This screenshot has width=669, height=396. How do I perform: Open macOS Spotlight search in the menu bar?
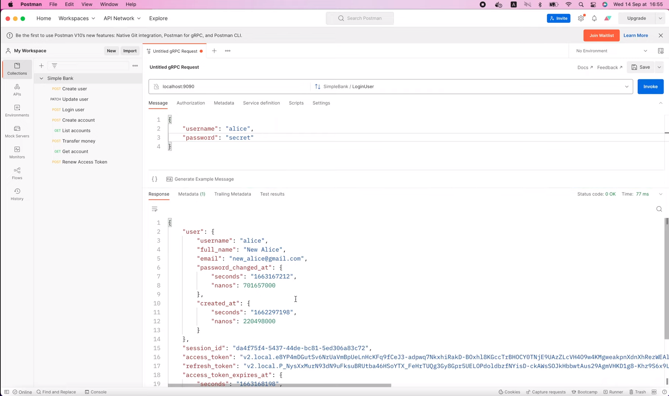[x=581, y=4]
